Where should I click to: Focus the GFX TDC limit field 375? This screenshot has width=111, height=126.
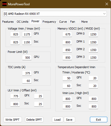[27, 73]
